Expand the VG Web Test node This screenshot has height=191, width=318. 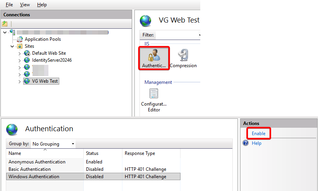click(x=20, y=82)
